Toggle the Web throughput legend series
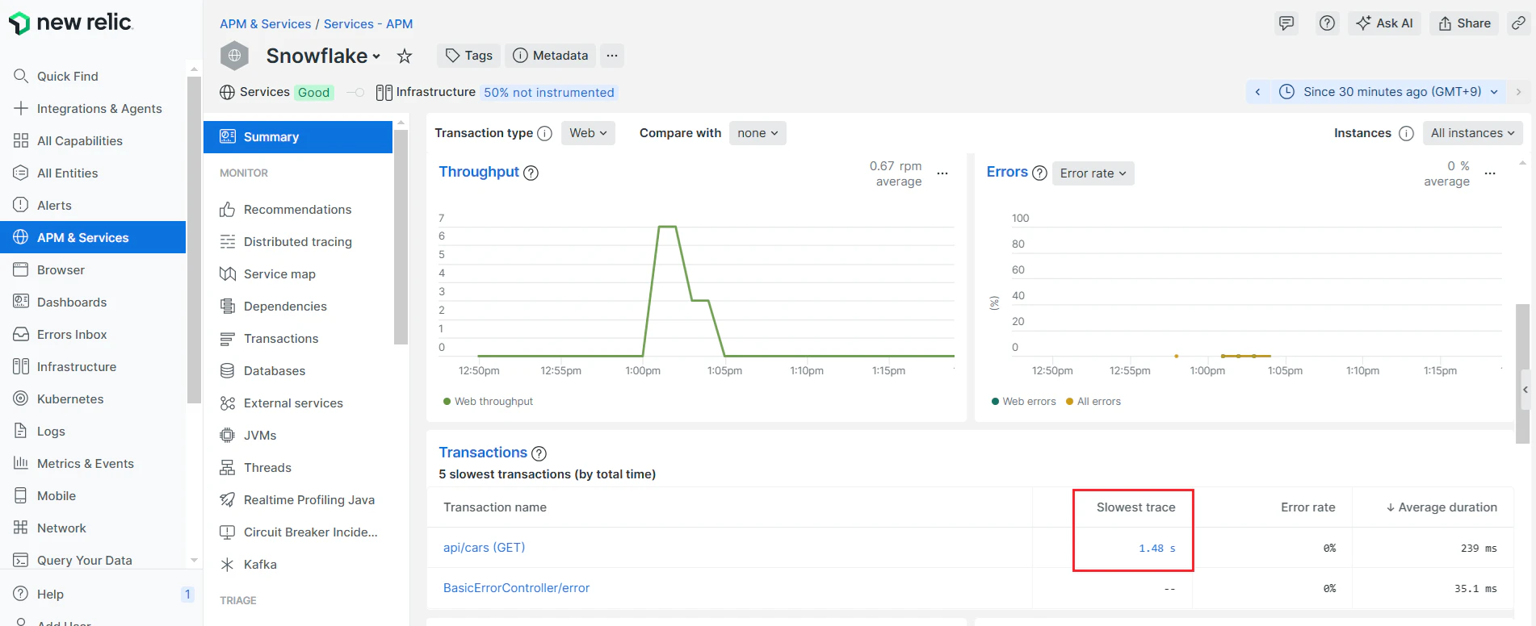Viewport: 1536px width, 626px height. click(x=488, y=402)
